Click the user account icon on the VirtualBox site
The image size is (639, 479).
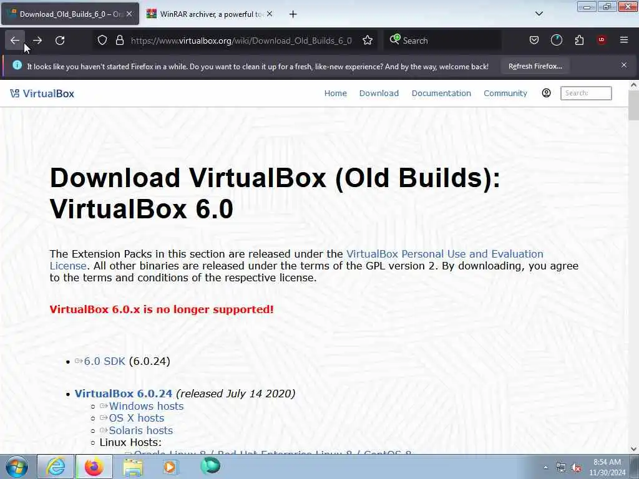click(547, 93)
